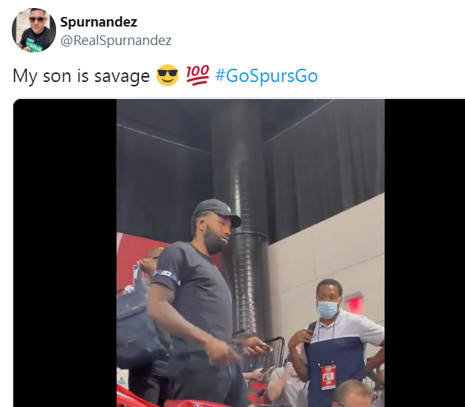465x407 pixels.
Task: Open the #GoSpursGo hashtag
Action: [266, 75]
